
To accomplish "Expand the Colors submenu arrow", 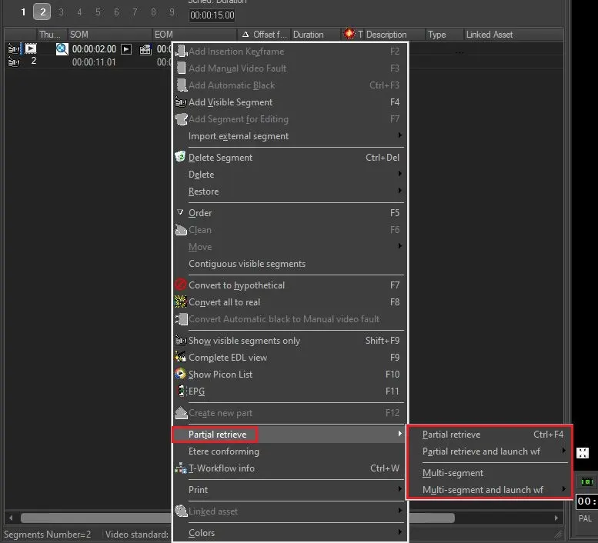I will pos(399,533).
